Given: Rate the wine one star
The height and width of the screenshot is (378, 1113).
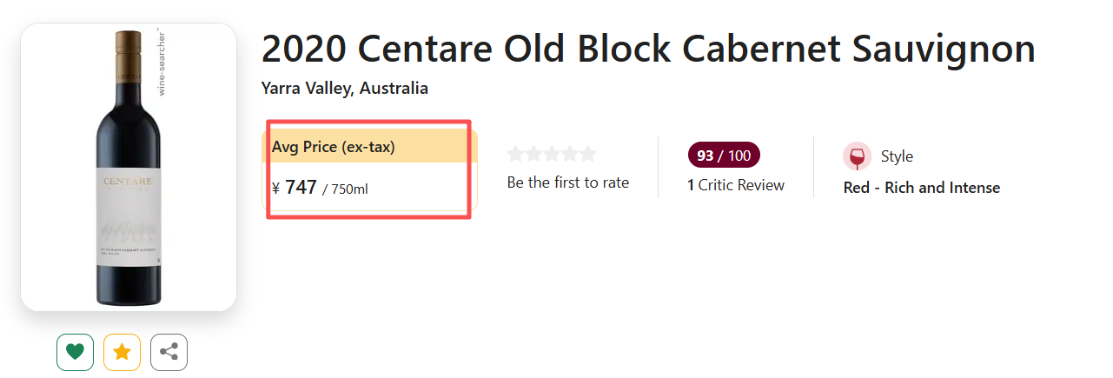Looking at the screenshot, I should point(516,154).
